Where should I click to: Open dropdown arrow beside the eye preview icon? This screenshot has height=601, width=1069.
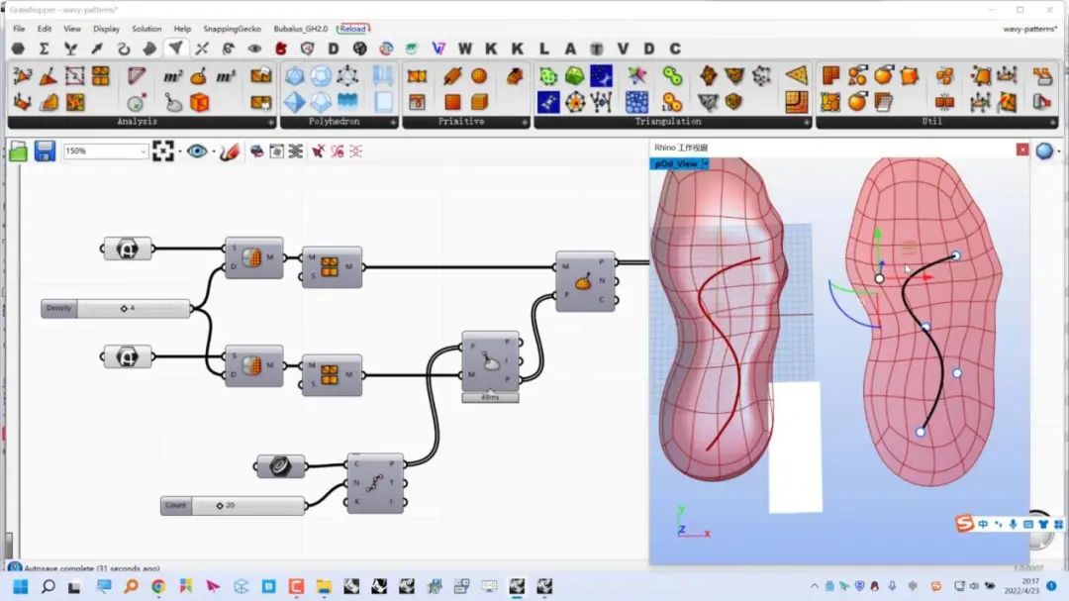click(214, 151)
